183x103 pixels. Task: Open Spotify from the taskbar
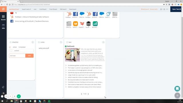pyautogui.click(x=49, y=101)
